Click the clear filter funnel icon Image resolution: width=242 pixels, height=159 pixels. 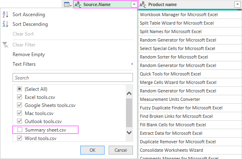click(5, 45)
